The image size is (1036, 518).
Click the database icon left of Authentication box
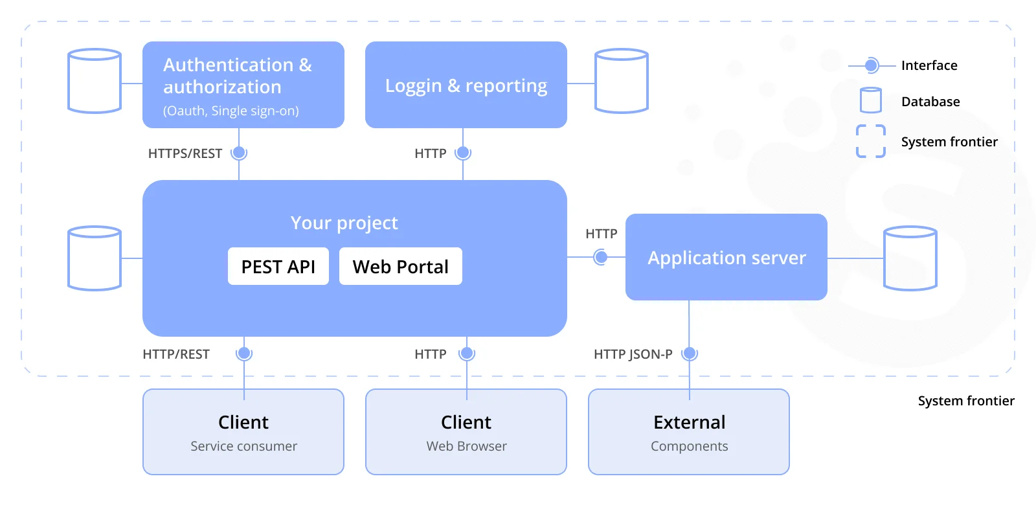pos(95,81)
